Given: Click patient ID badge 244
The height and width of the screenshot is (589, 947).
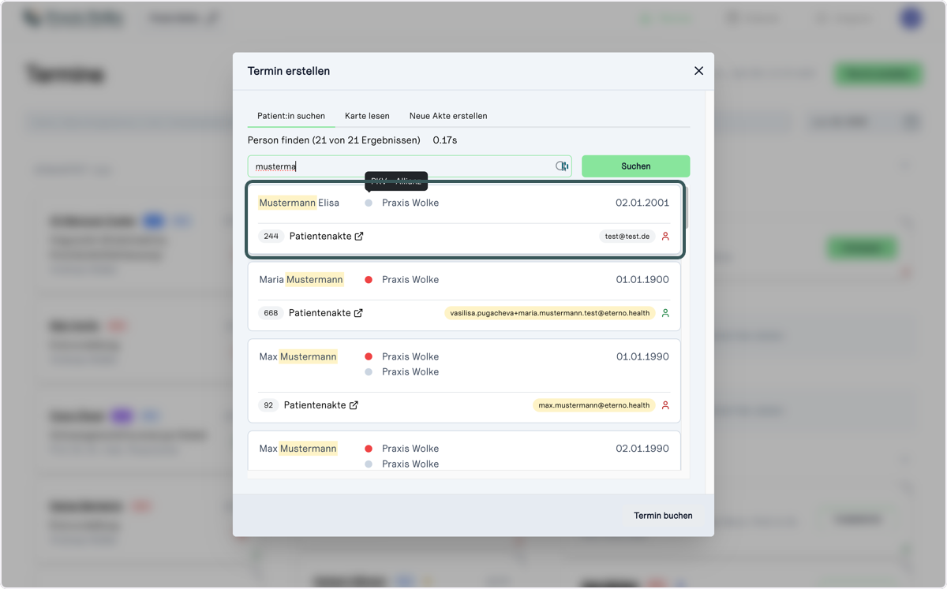Looking at the screenshot, I should pos(271,236).
